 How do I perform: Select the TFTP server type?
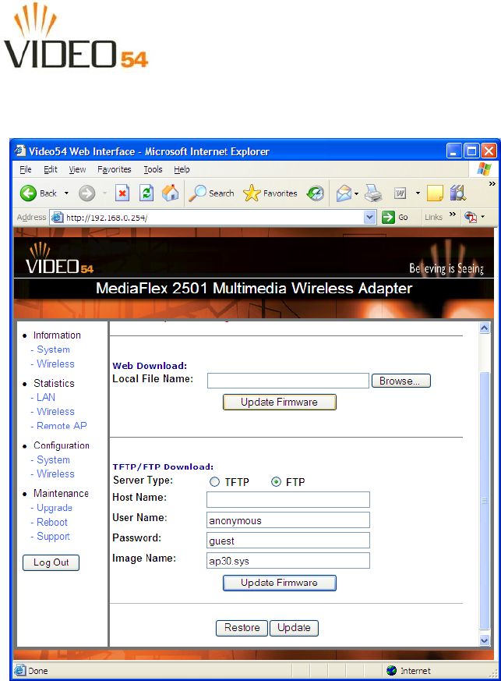coord(214,481)
